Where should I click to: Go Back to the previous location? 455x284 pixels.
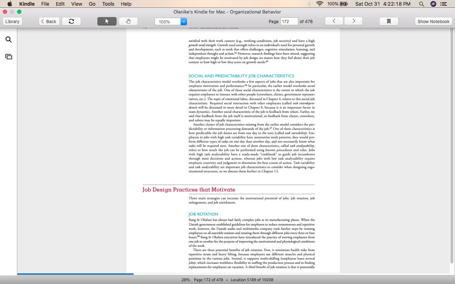(49, 21)
